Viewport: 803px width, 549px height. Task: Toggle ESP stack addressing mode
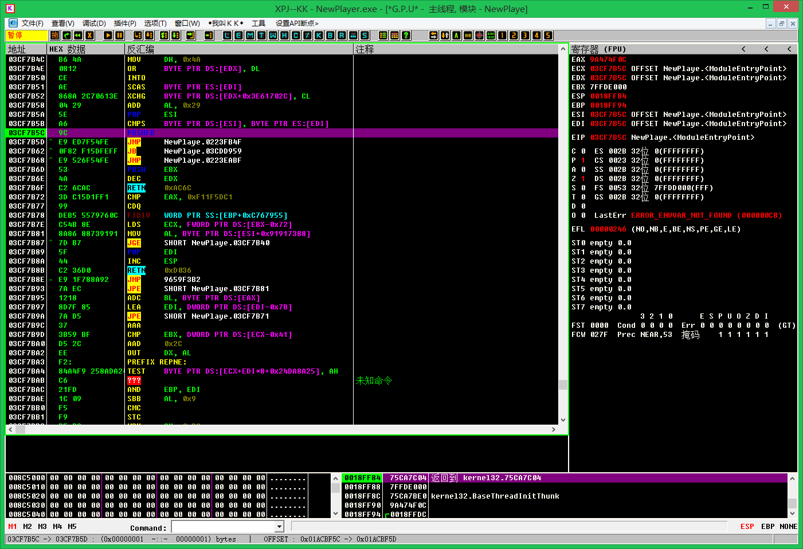pos(747,527)
